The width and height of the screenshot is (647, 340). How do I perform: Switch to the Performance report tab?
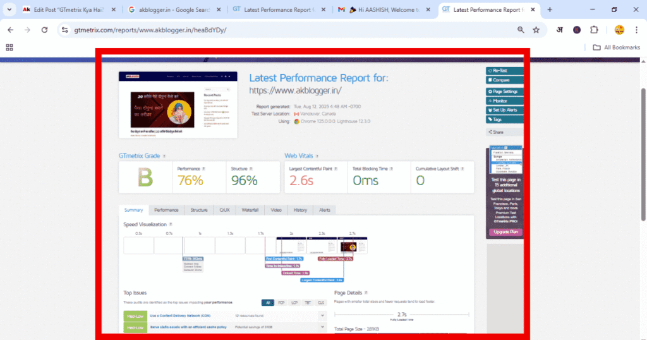click(x=166, y=210)
